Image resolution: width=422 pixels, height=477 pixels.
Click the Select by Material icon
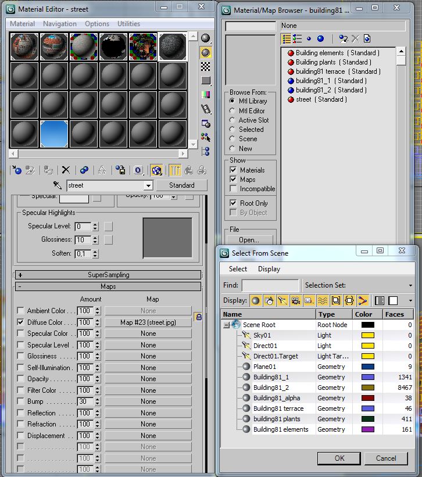click(206, 137)
